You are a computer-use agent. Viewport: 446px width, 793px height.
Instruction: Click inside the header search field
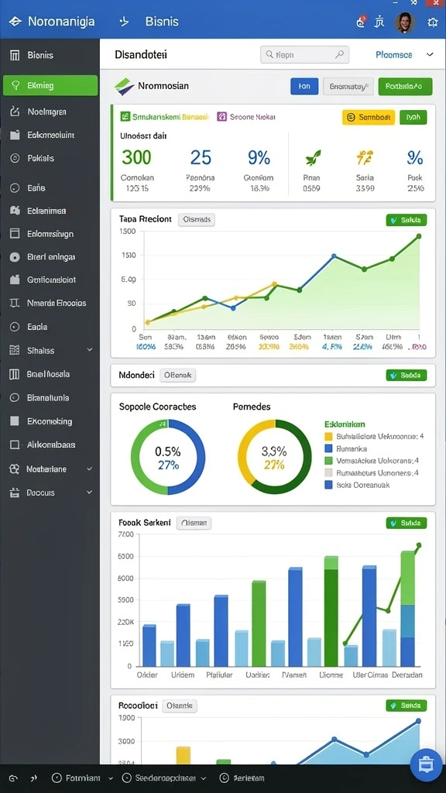pos(304,55)
